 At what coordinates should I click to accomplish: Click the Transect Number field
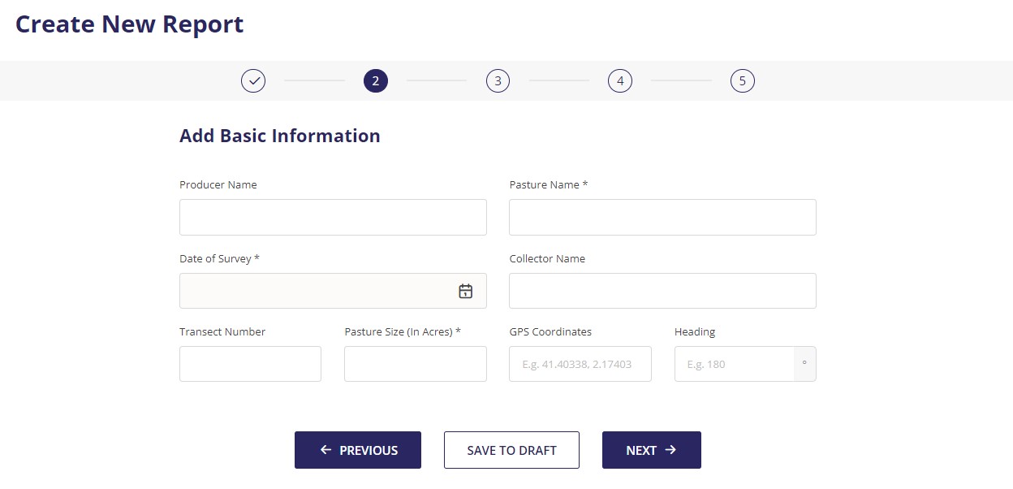[x=250, y=364]
